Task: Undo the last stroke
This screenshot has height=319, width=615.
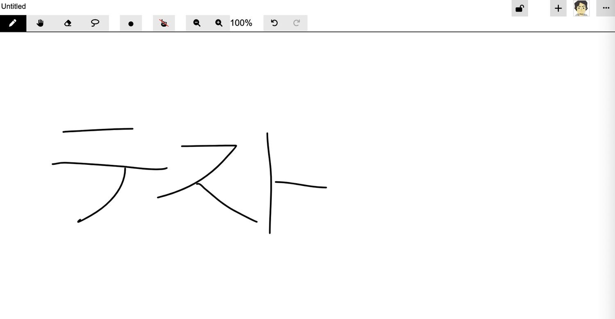Action: (x=274, y=23)
